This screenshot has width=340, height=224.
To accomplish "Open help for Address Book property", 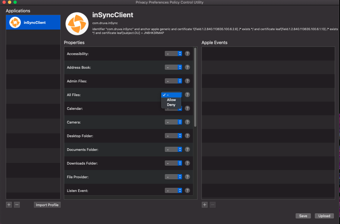I will coord(187,67).
